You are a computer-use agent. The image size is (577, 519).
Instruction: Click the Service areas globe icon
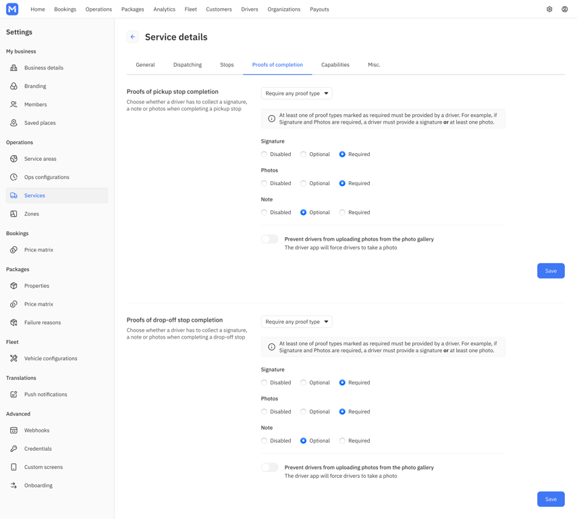(x=13, y=159)
